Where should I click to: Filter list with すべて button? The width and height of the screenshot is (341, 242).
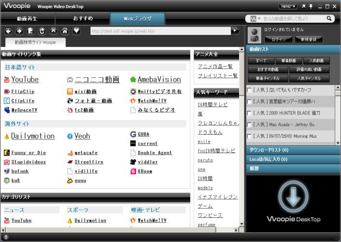tap(261, 61)
